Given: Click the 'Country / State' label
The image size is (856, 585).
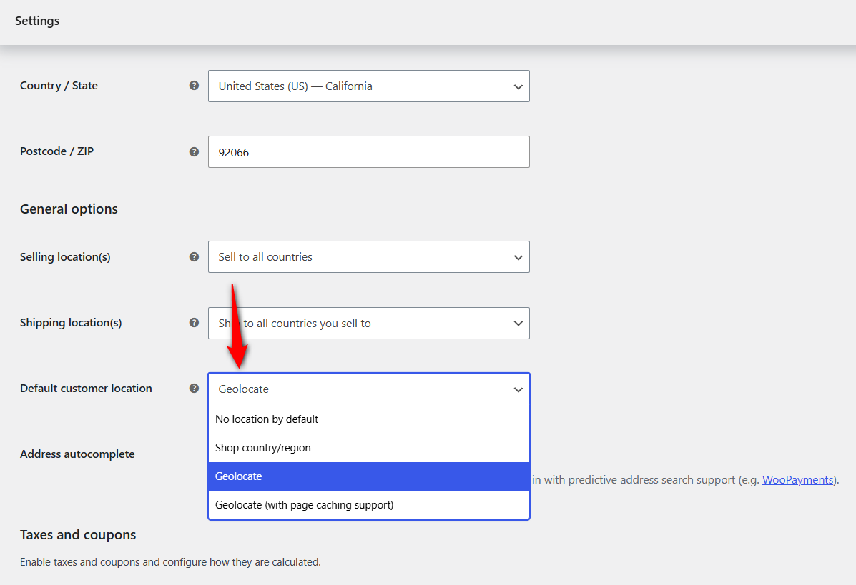Looking at the screenshot, I should [x=59, y=86].
